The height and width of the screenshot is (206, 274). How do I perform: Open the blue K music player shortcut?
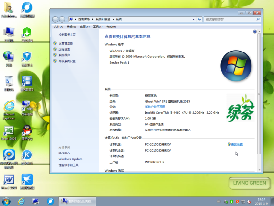pos(27,157)
